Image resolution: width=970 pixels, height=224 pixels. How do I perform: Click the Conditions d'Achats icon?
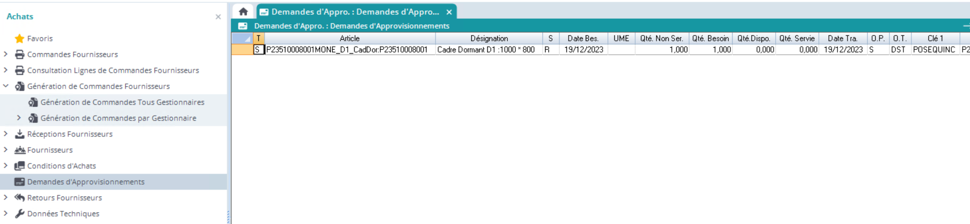pyautogui.click(x=20, y=166)
